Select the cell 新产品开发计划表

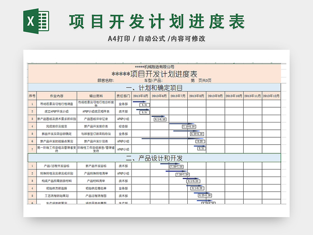coord(96,141)
